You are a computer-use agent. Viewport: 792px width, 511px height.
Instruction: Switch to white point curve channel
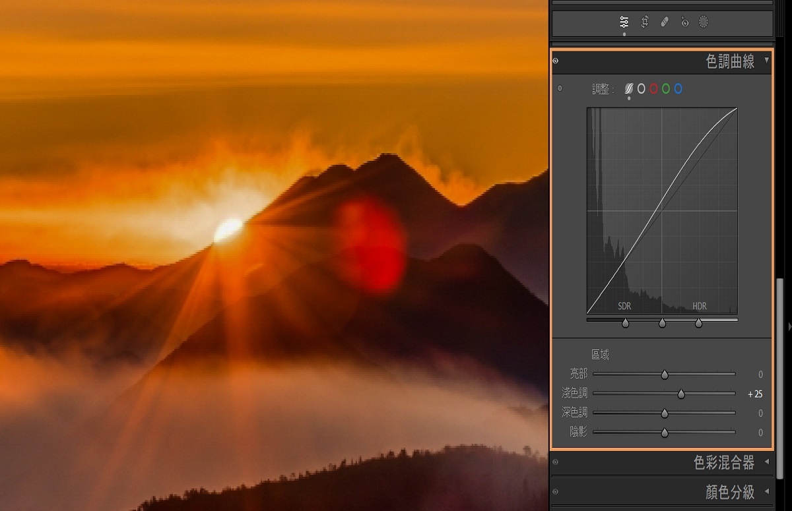641,88
